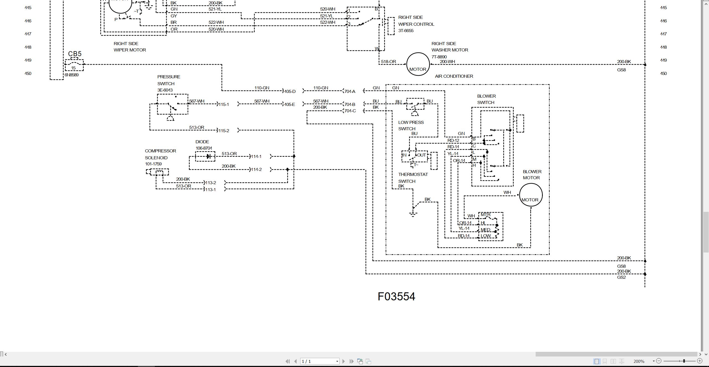The image size is (709, 367).
Task: Click the AIR CONDITIONER label
Action: pos(454,76)
